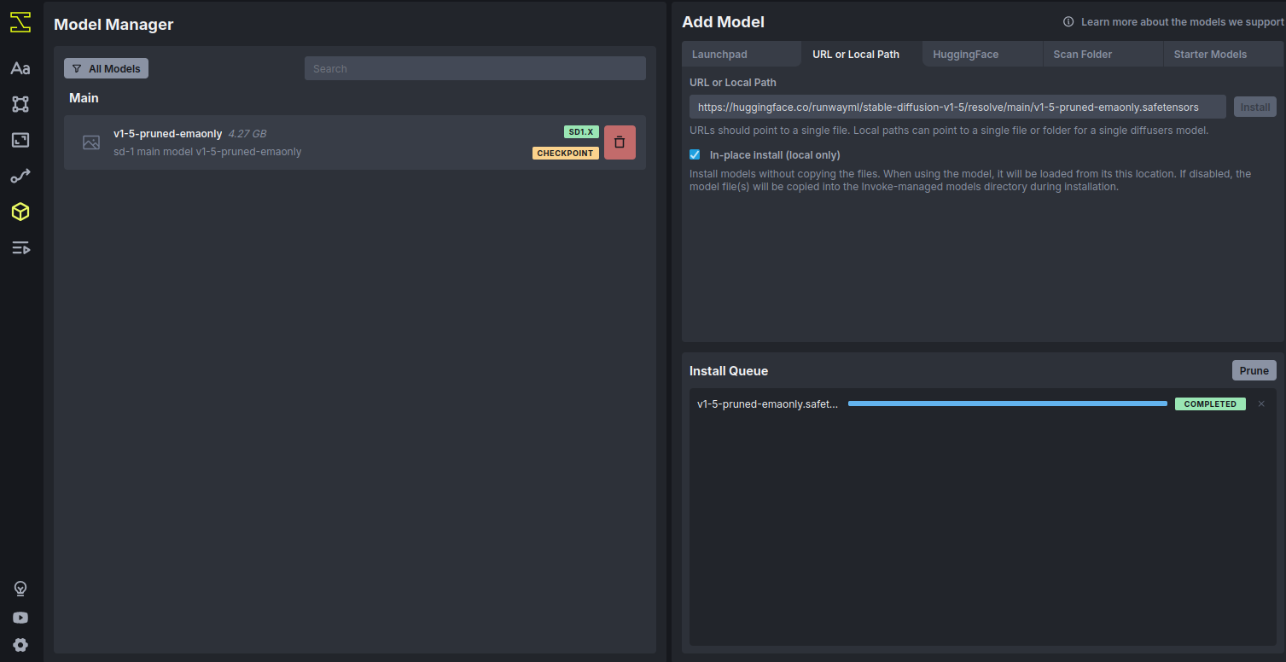Open the Upscaling tab icon
1286x662 pixels.
point(20,140)
